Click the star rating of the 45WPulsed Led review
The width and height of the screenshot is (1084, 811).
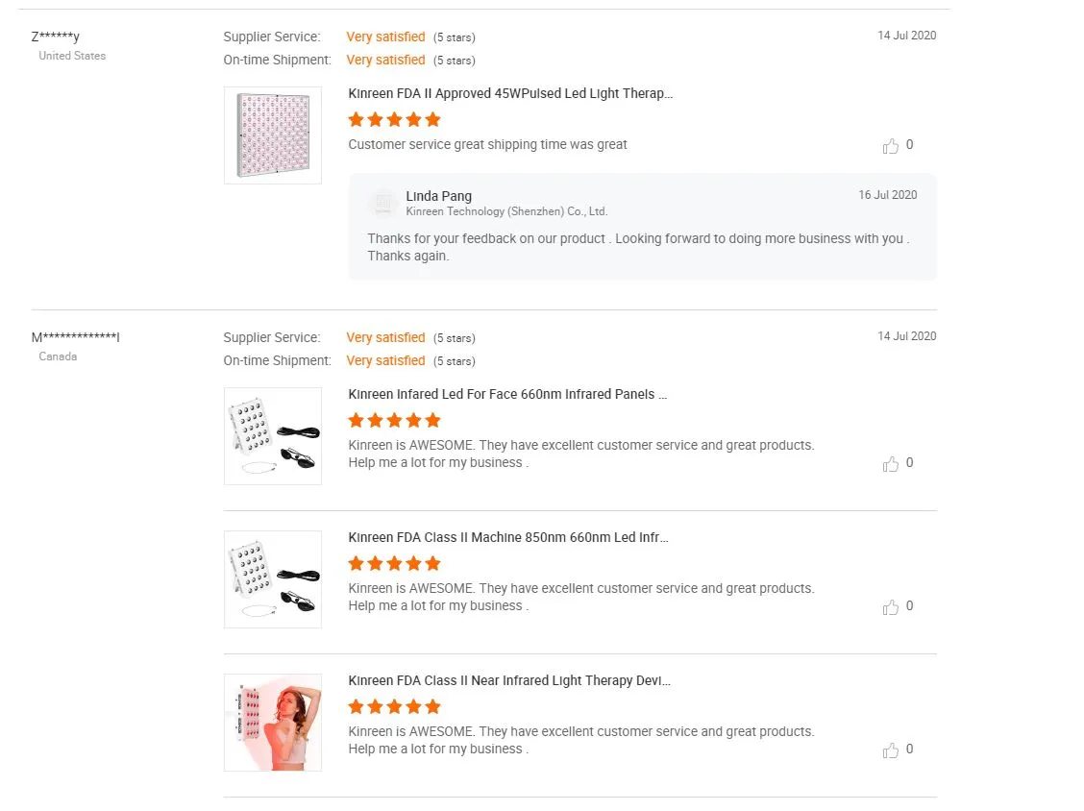pos(394,119)
